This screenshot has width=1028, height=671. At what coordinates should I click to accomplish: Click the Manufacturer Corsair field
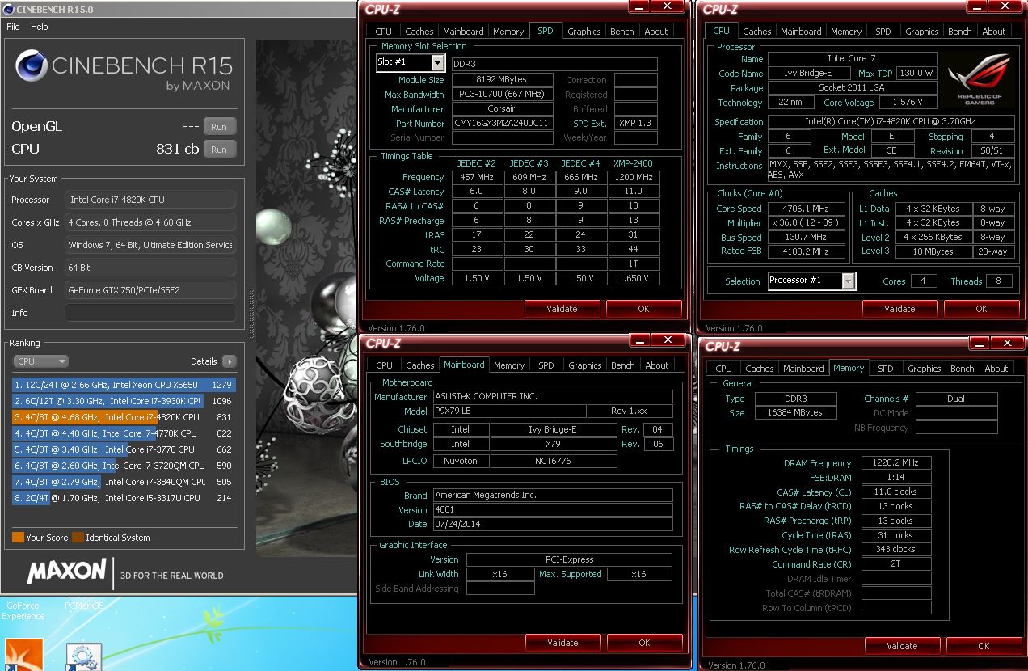(503, 109)
